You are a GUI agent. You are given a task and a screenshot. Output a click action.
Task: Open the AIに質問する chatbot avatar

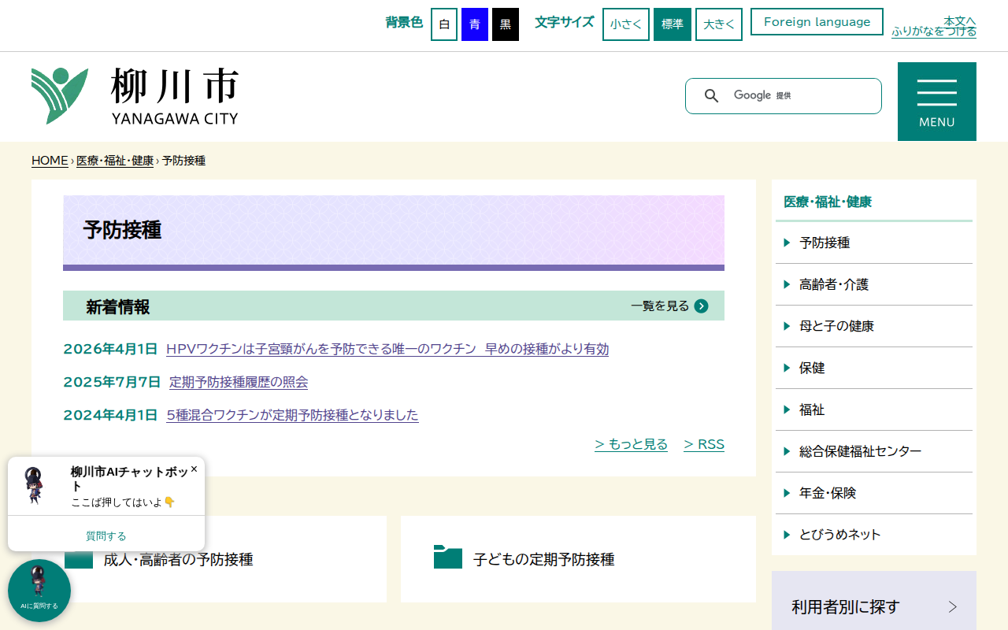[39, 590]
